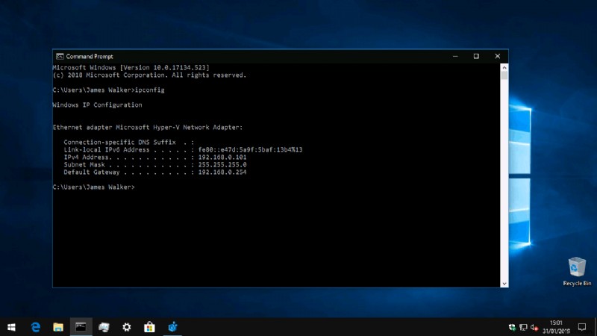Click the default gateway 192.168.0.254

(x=222, y=172)
